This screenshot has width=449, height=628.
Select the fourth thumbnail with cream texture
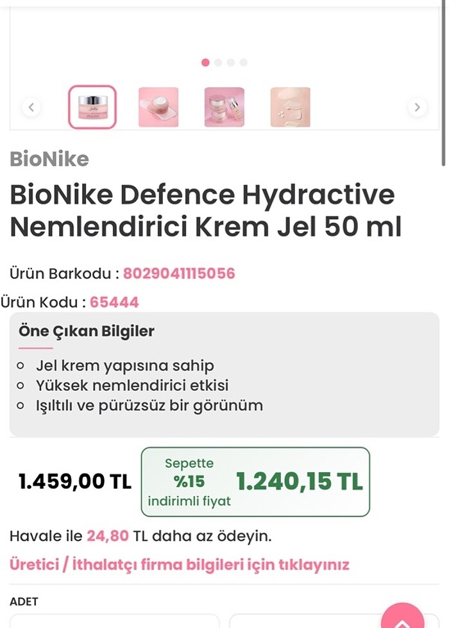pyautogui.click(x=289, y=107)
